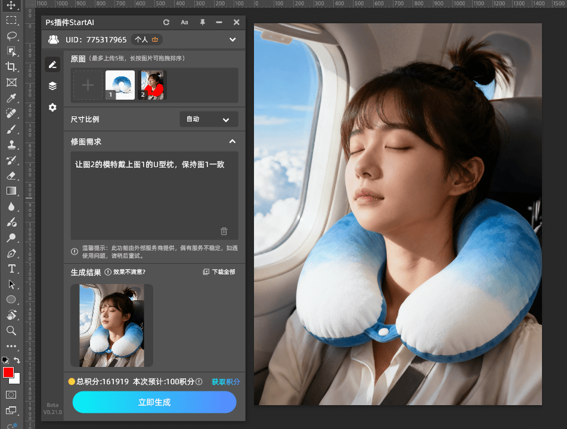
Task: Refresh the StartAI plugin panel
Action: coord(166,22)
